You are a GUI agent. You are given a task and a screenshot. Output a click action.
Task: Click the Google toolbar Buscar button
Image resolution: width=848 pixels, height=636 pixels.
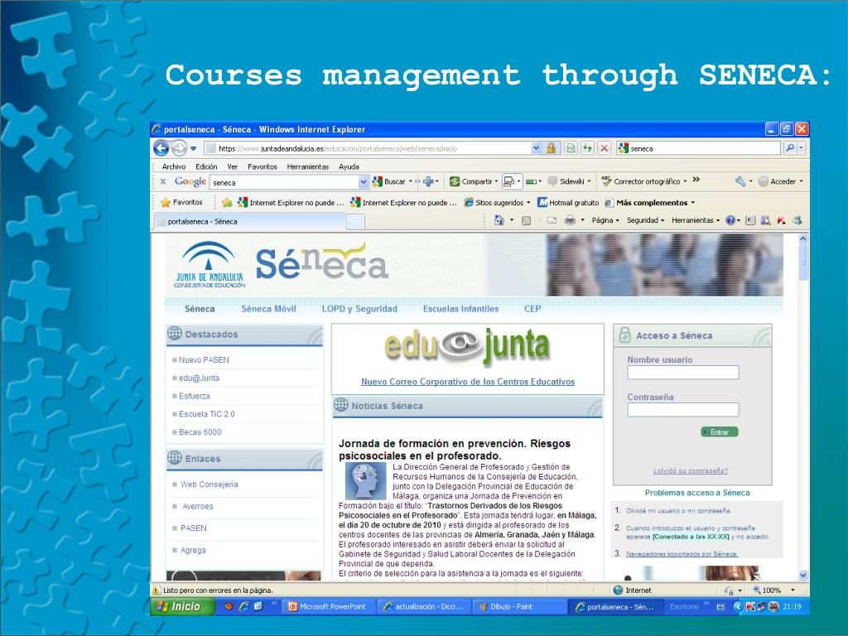(x=389, y=181)
